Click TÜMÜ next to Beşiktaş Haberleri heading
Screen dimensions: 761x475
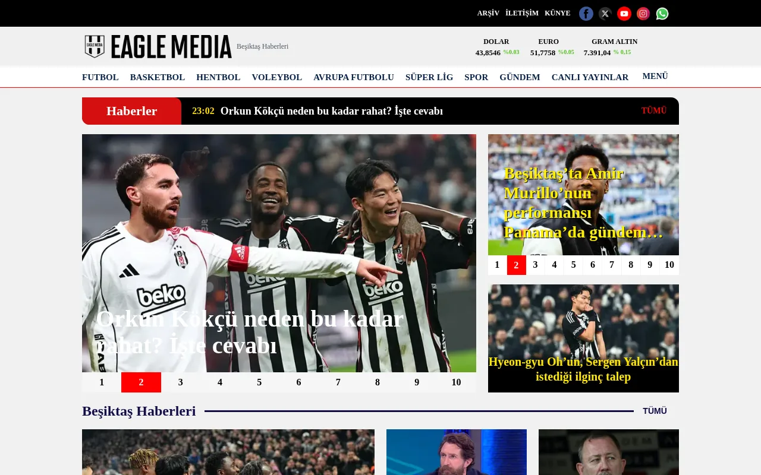(x=655, y=411)
